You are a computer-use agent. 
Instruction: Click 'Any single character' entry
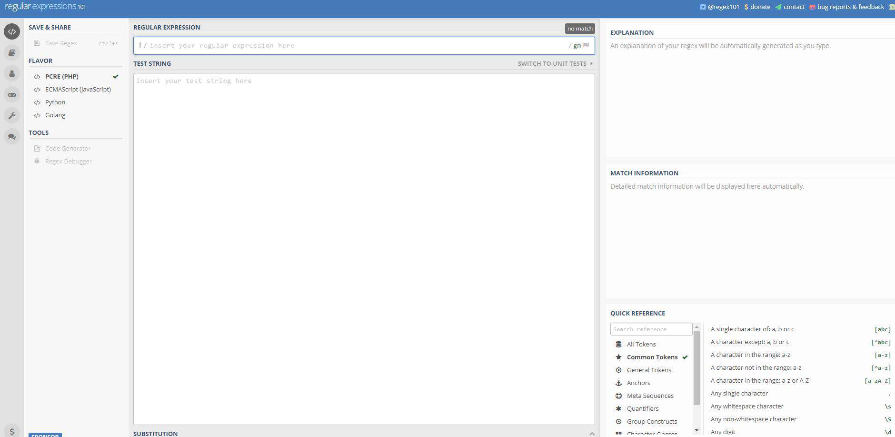tap(800, 393)
